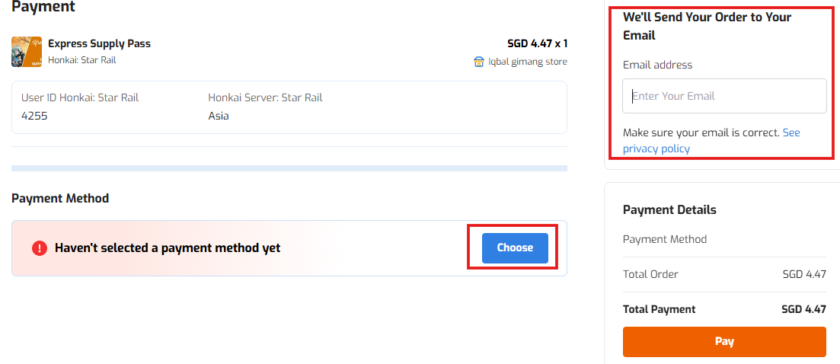Image resolution: width=840 pixels, height=364 pixels.
Task: Click the red warning exclamation icon
Action: coord(40,247)
